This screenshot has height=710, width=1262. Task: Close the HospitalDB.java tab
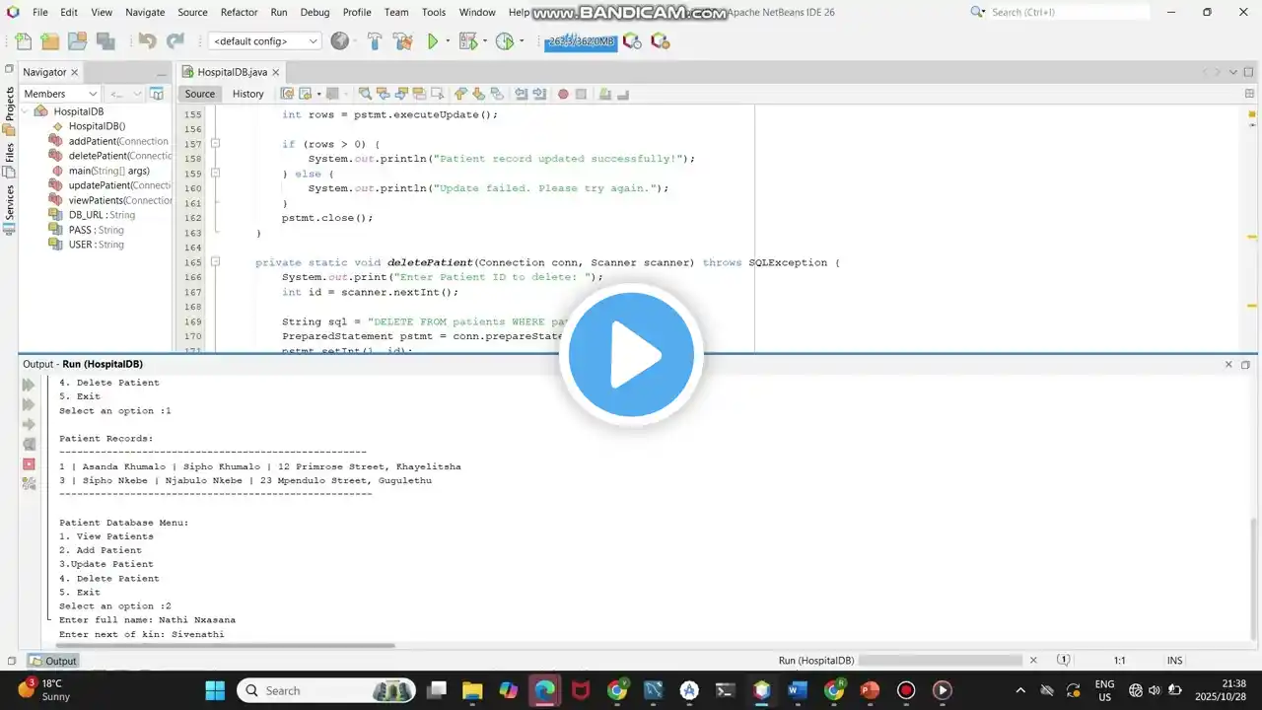coord(276,72)
